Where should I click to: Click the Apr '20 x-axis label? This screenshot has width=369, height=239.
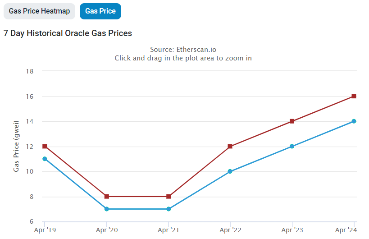tap(107, 230)
